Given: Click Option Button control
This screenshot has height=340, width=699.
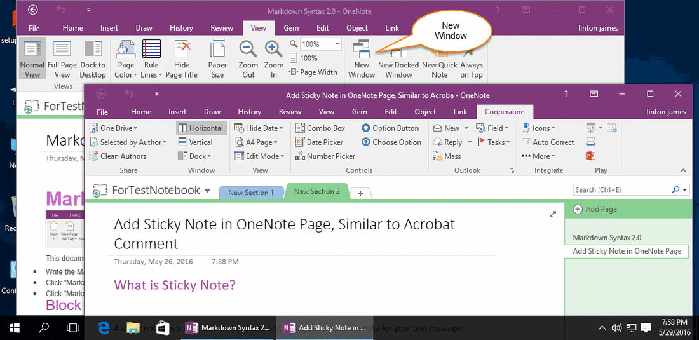Looking at the screenshot, I should coord(390,128).
